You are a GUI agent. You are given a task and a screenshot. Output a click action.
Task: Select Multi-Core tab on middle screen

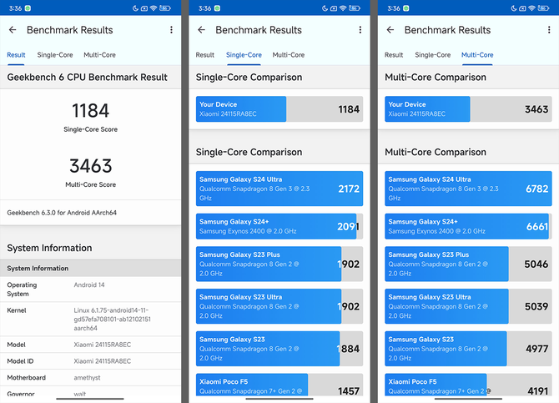tap(289, 55)
